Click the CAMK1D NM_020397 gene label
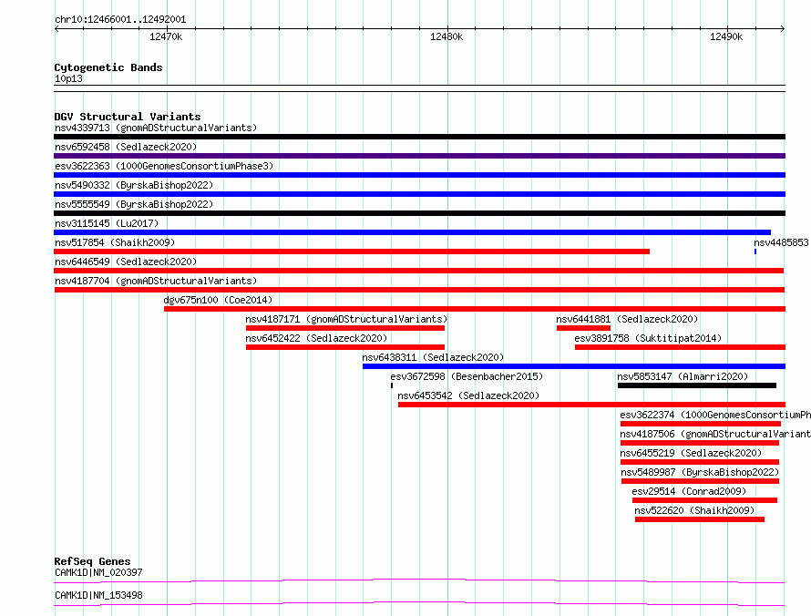 click(98, 572)
